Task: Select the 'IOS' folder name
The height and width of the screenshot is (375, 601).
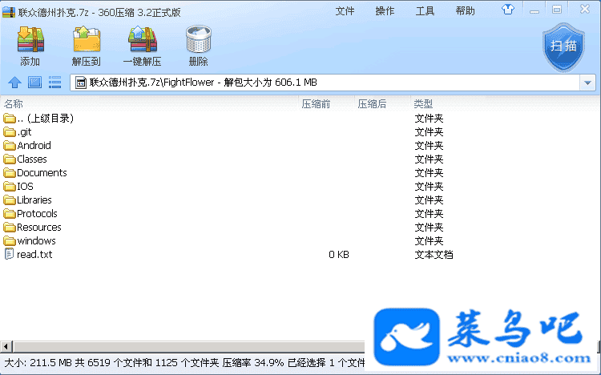Action: click(26, 187)
